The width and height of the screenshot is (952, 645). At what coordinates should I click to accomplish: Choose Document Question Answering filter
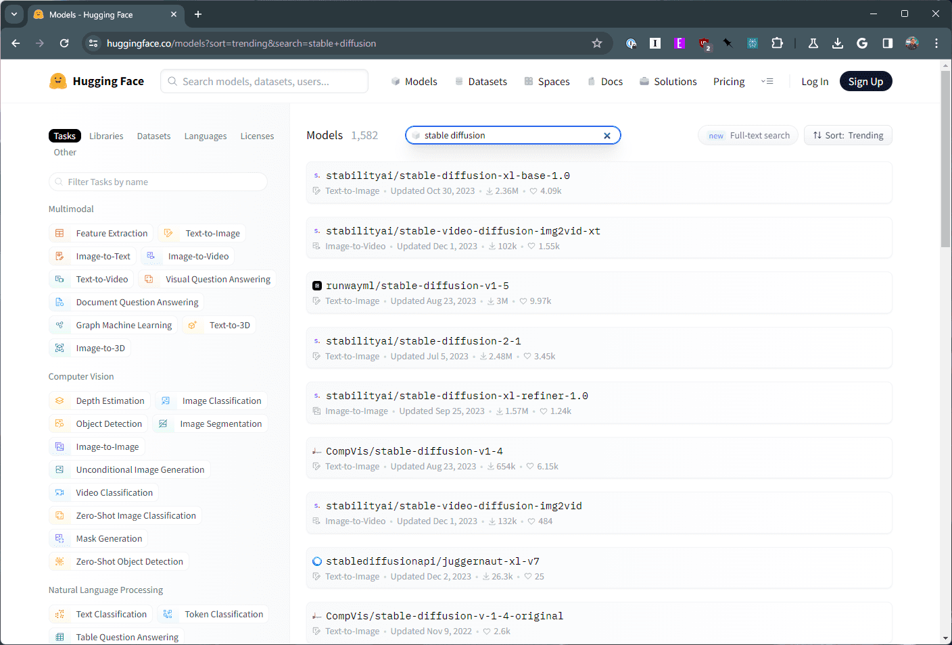tap(126, 302)
